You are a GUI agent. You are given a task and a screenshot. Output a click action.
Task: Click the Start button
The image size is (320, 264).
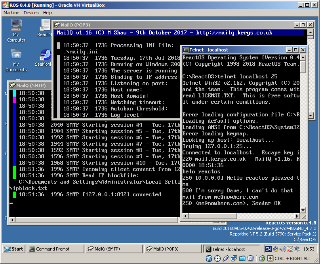pyautogui.click(x=14, y=249)
